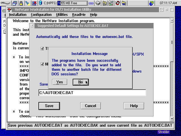Open the first folder icon in WarpCenter tray
The height and width of the screenshot is (136, 181).
click(x=104, y=3)
